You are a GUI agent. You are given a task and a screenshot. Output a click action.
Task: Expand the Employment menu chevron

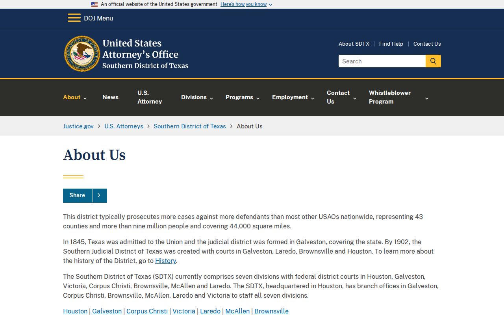(313, 98)
